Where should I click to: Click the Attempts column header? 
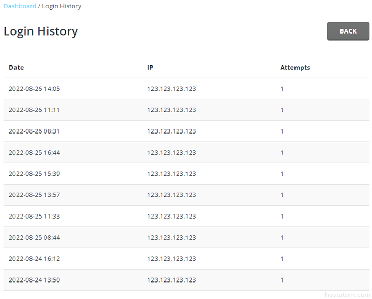coord(295,68)
